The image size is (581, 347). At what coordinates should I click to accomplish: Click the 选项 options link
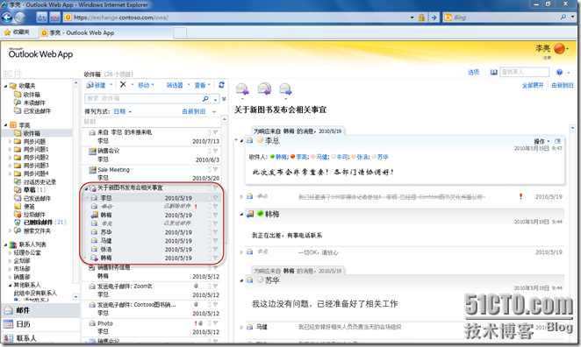pos(474,72)
